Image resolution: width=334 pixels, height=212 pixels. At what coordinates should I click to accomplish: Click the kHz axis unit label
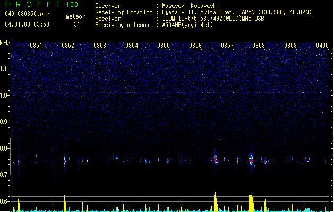pyautogui.click(x=5, y=43)
